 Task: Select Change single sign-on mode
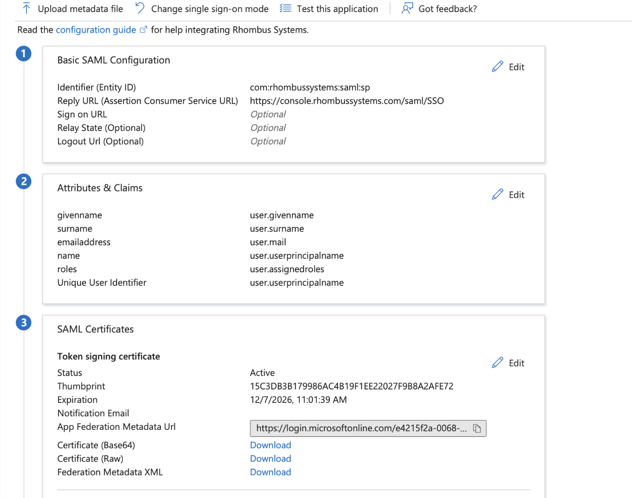[x=202, y=9]
